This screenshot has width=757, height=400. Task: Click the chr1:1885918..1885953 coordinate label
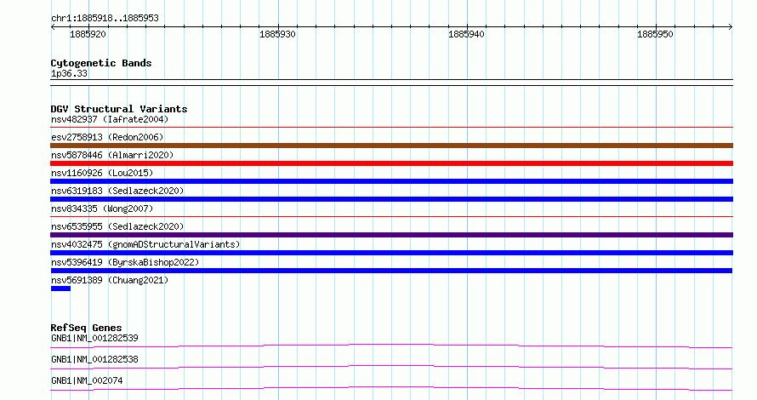coord(105,18)
